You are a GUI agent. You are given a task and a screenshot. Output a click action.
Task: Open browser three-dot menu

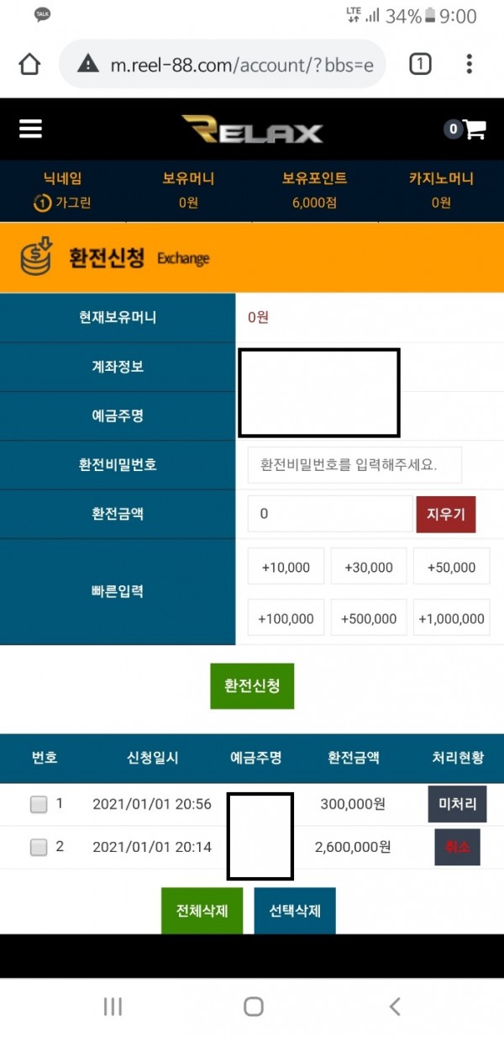tap(470, 64)
